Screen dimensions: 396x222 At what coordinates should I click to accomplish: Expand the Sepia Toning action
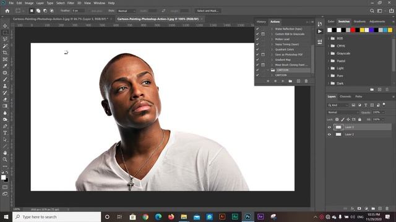coord(272,44)
